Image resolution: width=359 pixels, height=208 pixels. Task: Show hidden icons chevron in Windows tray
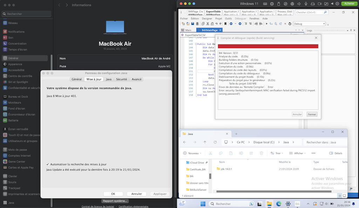coord(308,204)
